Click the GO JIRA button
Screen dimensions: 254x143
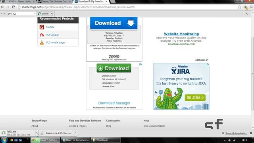[195, 98]
